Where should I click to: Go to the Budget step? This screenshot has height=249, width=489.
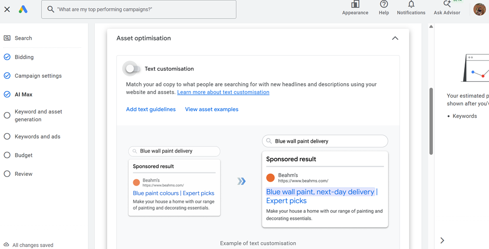pyautogui.click(x=24, y=155)
